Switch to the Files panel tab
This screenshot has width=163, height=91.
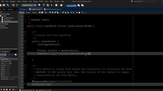tap(4, 9)
